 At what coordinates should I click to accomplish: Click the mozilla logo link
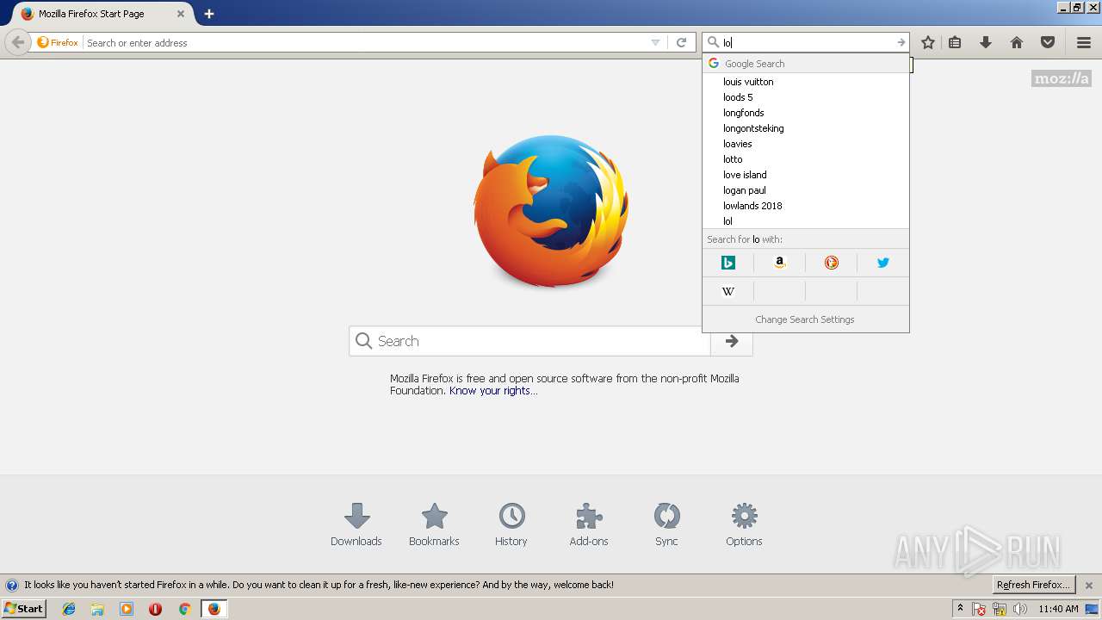coord(1062,78)
